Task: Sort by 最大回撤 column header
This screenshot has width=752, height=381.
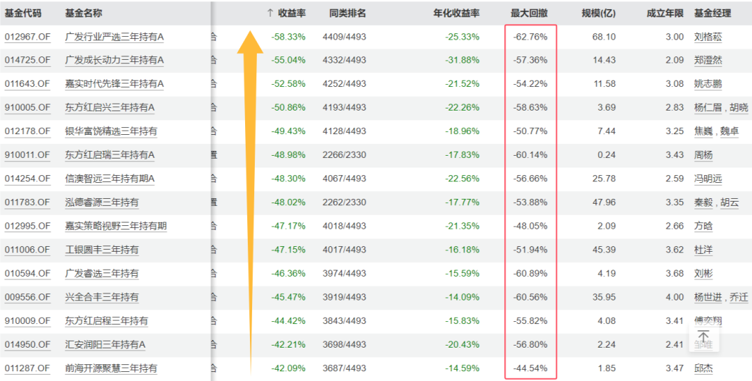Action: tap(529, 13)
